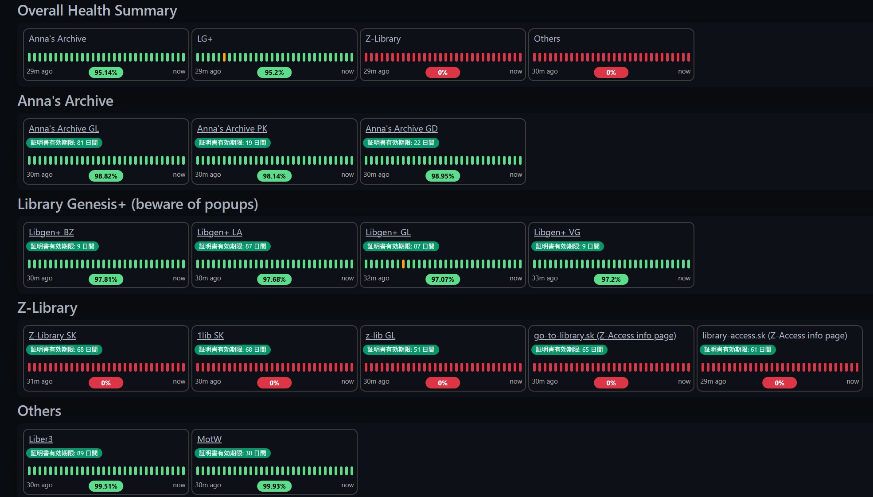
Task: Visit the Anna's Archive GD link
Action: point(401,128)
